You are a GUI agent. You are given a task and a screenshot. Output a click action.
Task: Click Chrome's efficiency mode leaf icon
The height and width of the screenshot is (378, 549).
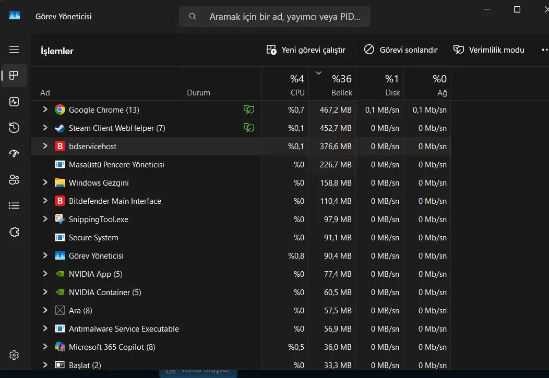tap(249, 109)
